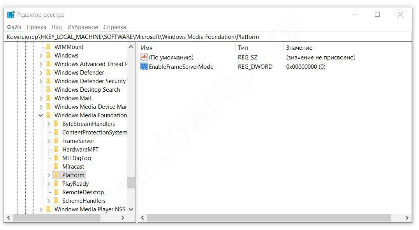Screen dimensions: 419x230
Task: Open the Избранное menu
Action: (83, 27)
